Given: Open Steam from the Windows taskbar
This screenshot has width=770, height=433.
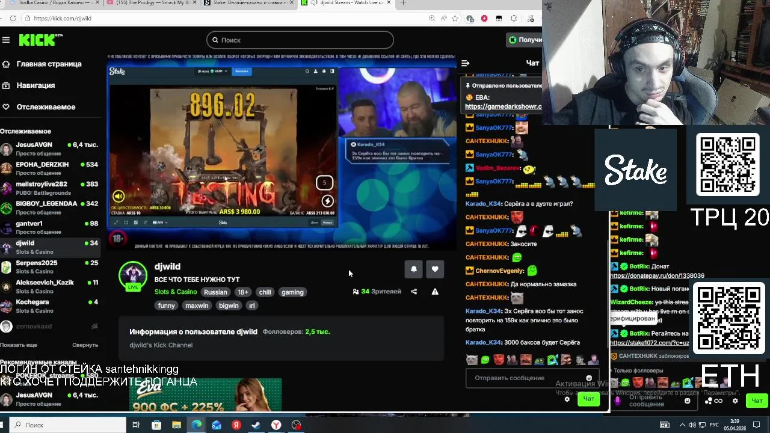Looking at the screenshot, I should pos(256,425).
